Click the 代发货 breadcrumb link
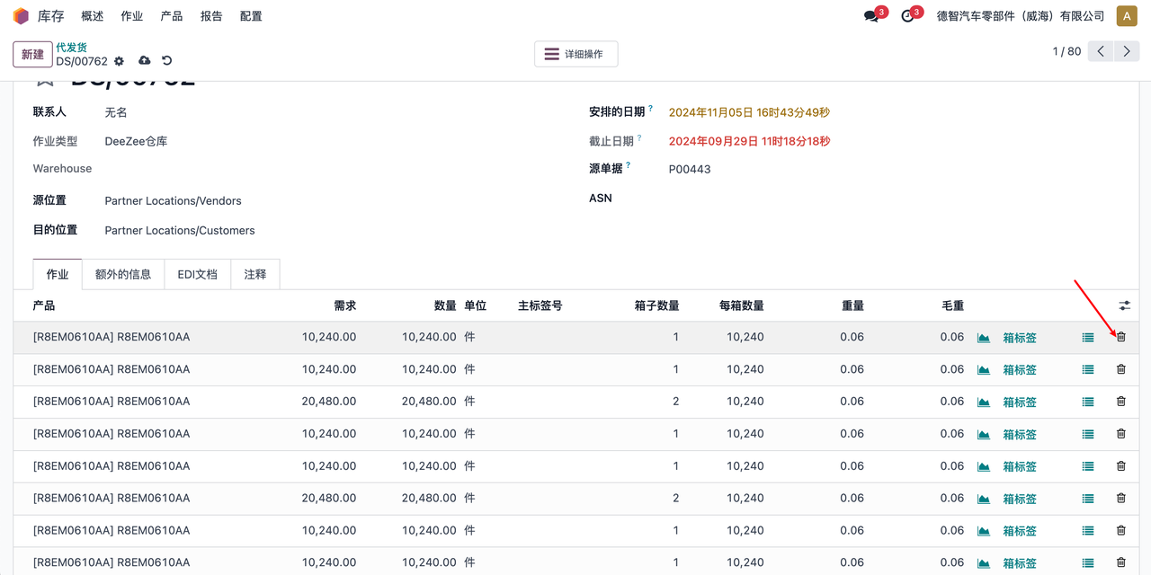This screenshot has width=1151, height=575. tap(71, 47)
